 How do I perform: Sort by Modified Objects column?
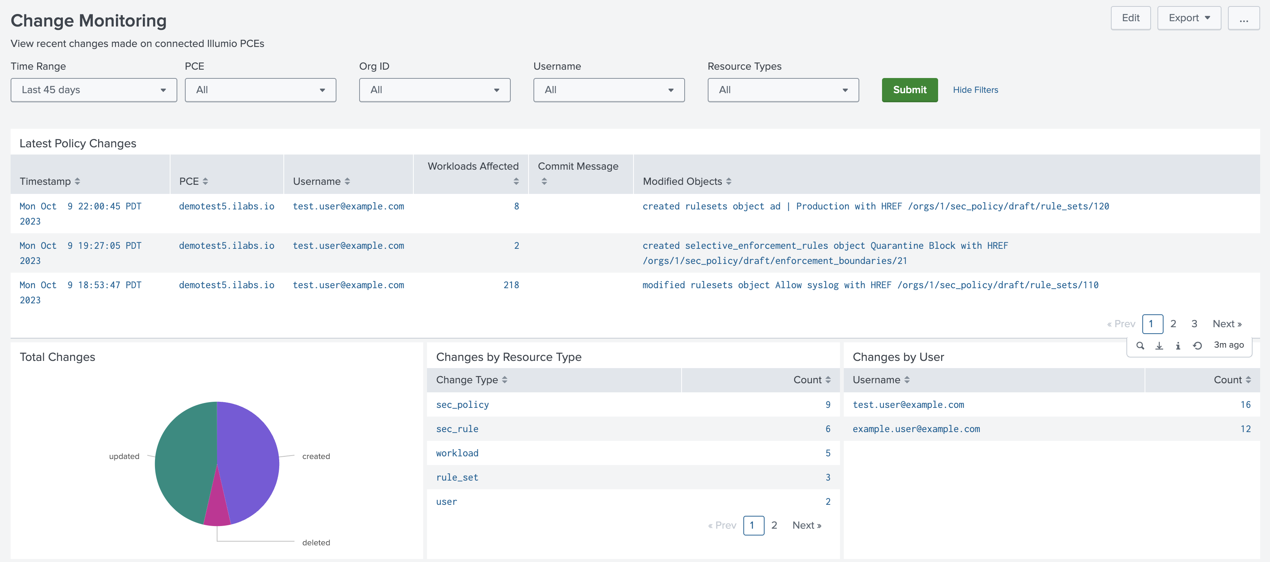[x=687, y=181]
